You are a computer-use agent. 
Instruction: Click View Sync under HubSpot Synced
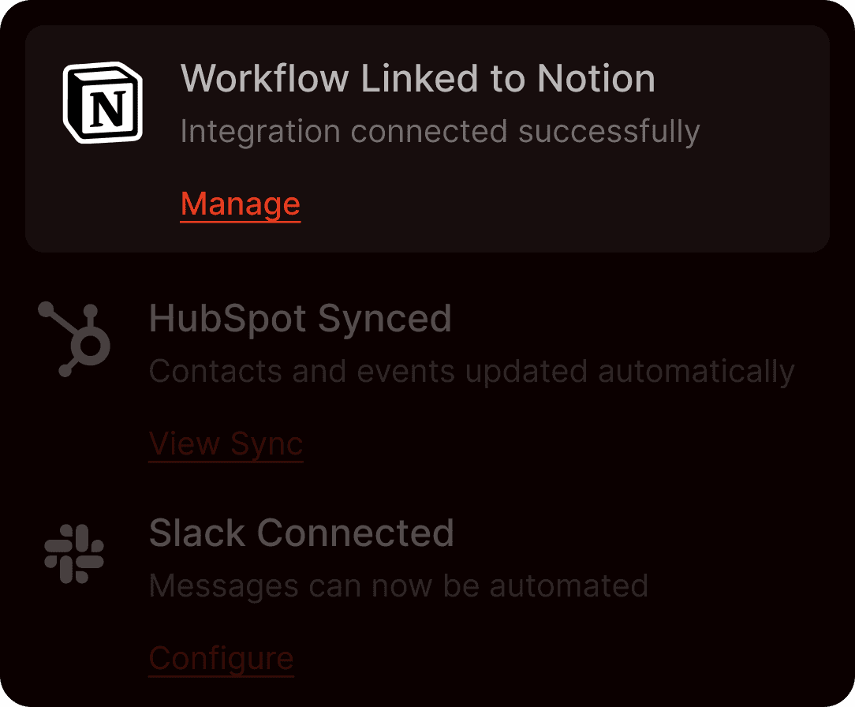[x=226, y=443]
